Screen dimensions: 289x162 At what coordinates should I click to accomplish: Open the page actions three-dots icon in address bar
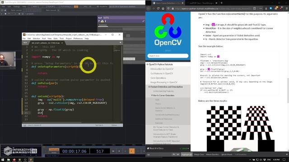click(261, 9)
